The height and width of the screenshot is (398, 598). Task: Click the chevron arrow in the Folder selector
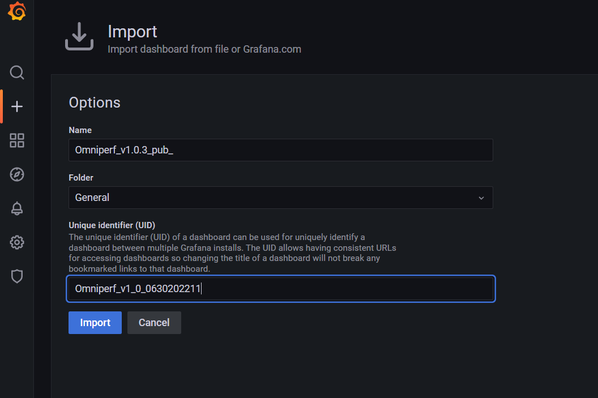pyautogui.click(x=481, y=198)
